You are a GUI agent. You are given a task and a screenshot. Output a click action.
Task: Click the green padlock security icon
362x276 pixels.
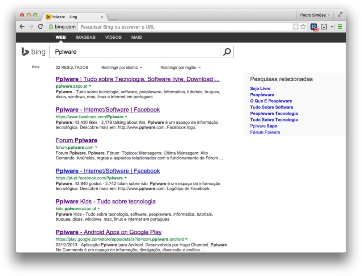[51, 27]
